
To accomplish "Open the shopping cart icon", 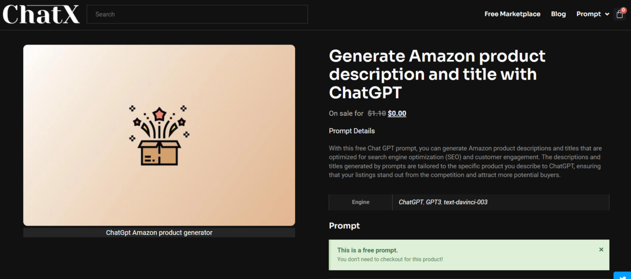I will click(x=619, y=14).
